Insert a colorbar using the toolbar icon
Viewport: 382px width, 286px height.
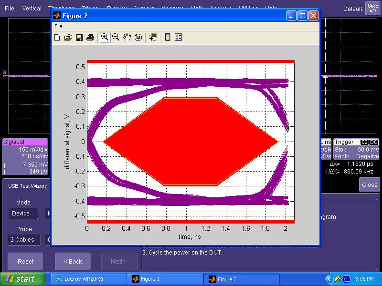tap(168, 37)
